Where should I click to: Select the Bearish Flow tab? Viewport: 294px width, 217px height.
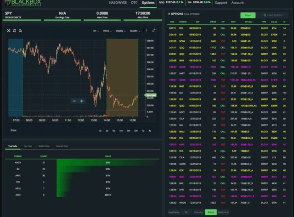coord(62,146)
